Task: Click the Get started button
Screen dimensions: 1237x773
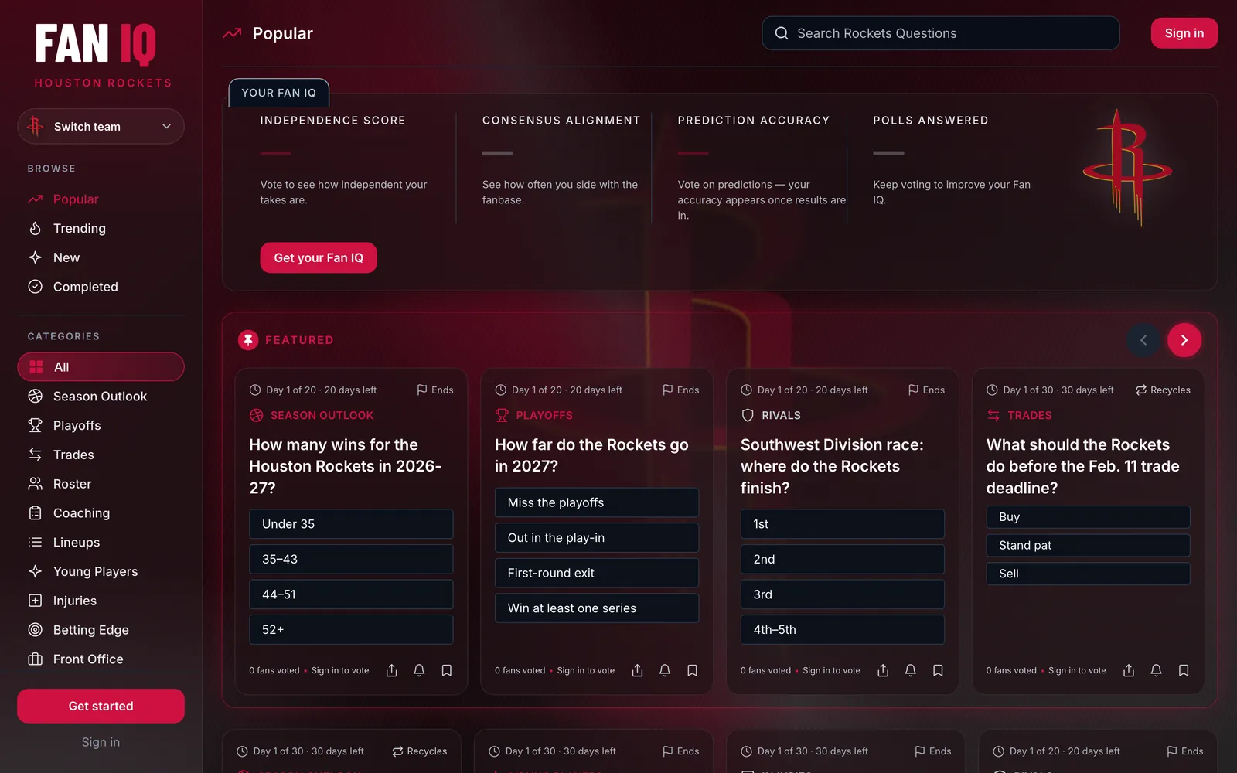Action: (101, 707)
